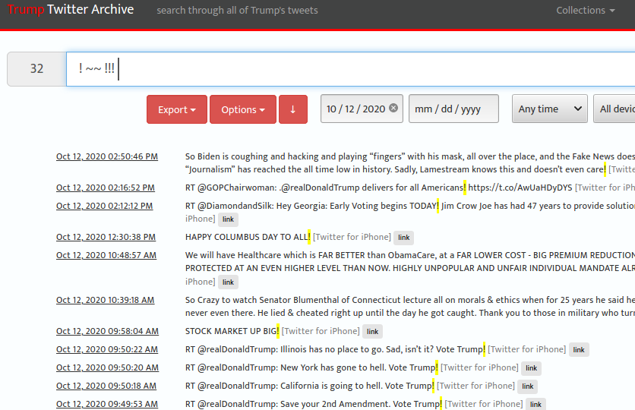Click link button for Healthcare tweet
This screenshot has width=635, height=410.
click(228, 282)
